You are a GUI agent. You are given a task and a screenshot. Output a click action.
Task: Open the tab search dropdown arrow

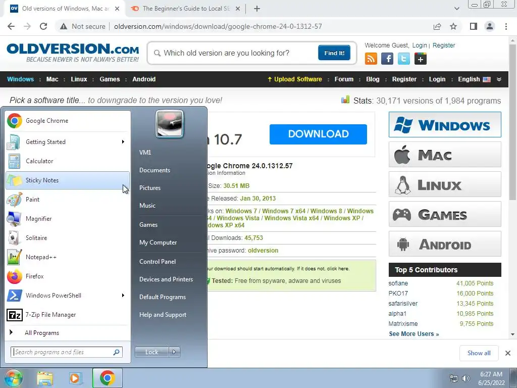click(x=456, y=9)
